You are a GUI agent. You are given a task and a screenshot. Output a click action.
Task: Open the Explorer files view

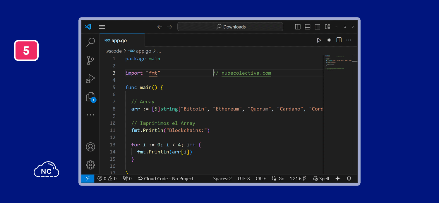coord(91,97)
